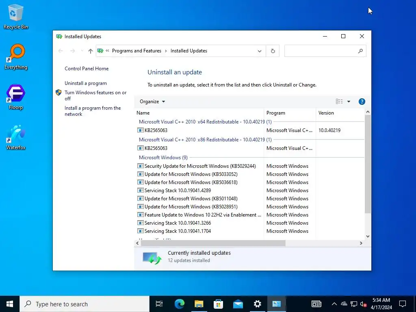Sort by the Version column header
416x312 pixels.
[340, 113]
